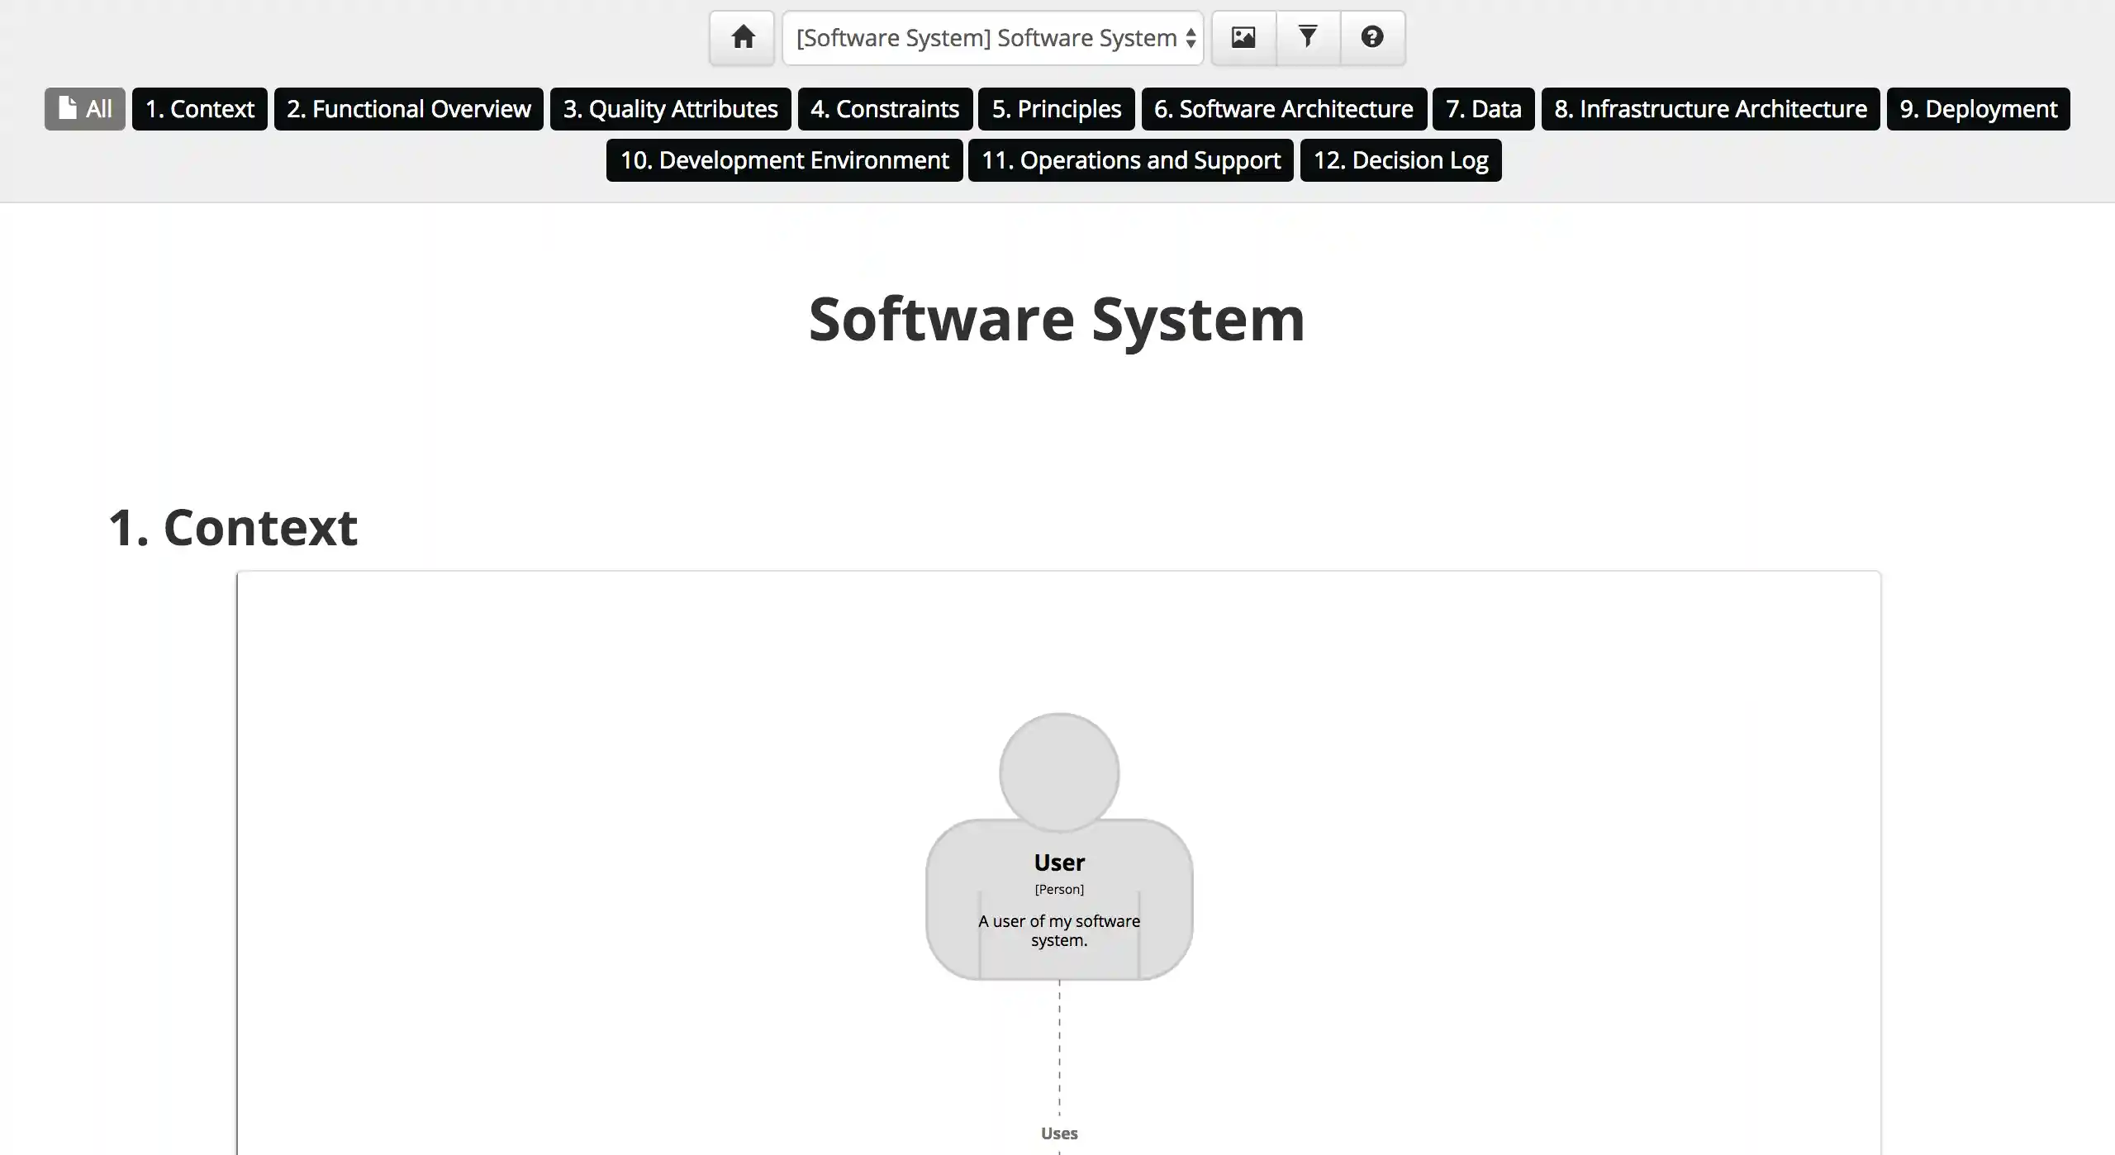
Task: Show all documentation sections via All button
Action: (83, 108)
